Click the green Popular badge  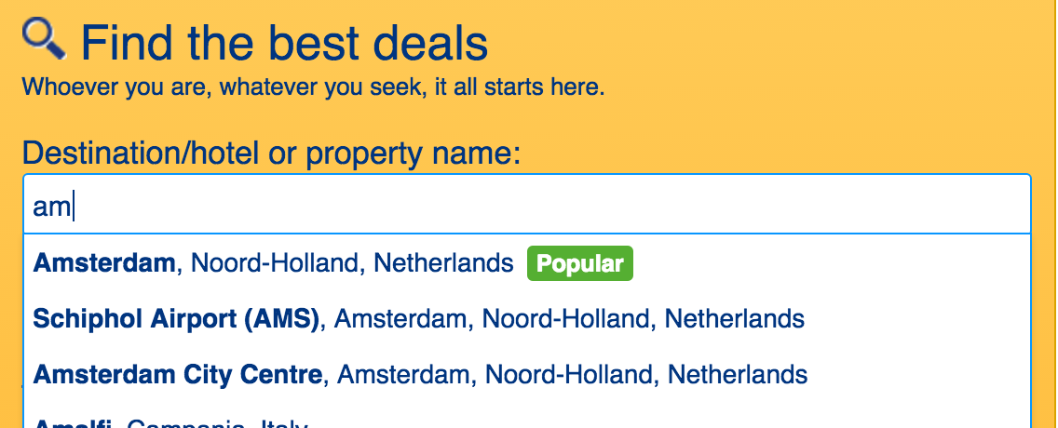pos(580,263)
